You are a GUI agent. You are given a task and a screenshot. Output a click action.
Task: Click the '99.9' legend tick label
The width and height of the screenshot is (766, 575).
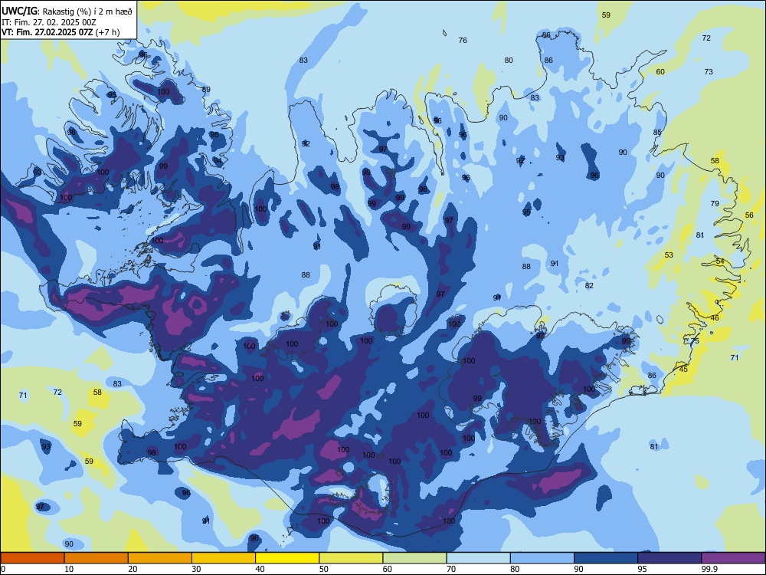709,569
